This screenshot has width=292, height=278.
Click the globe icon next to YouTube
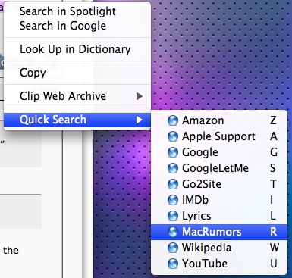pos(173,264)
